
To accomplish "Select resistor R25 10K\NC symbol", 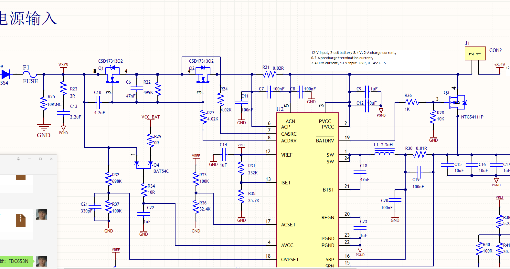I will 44,103.
